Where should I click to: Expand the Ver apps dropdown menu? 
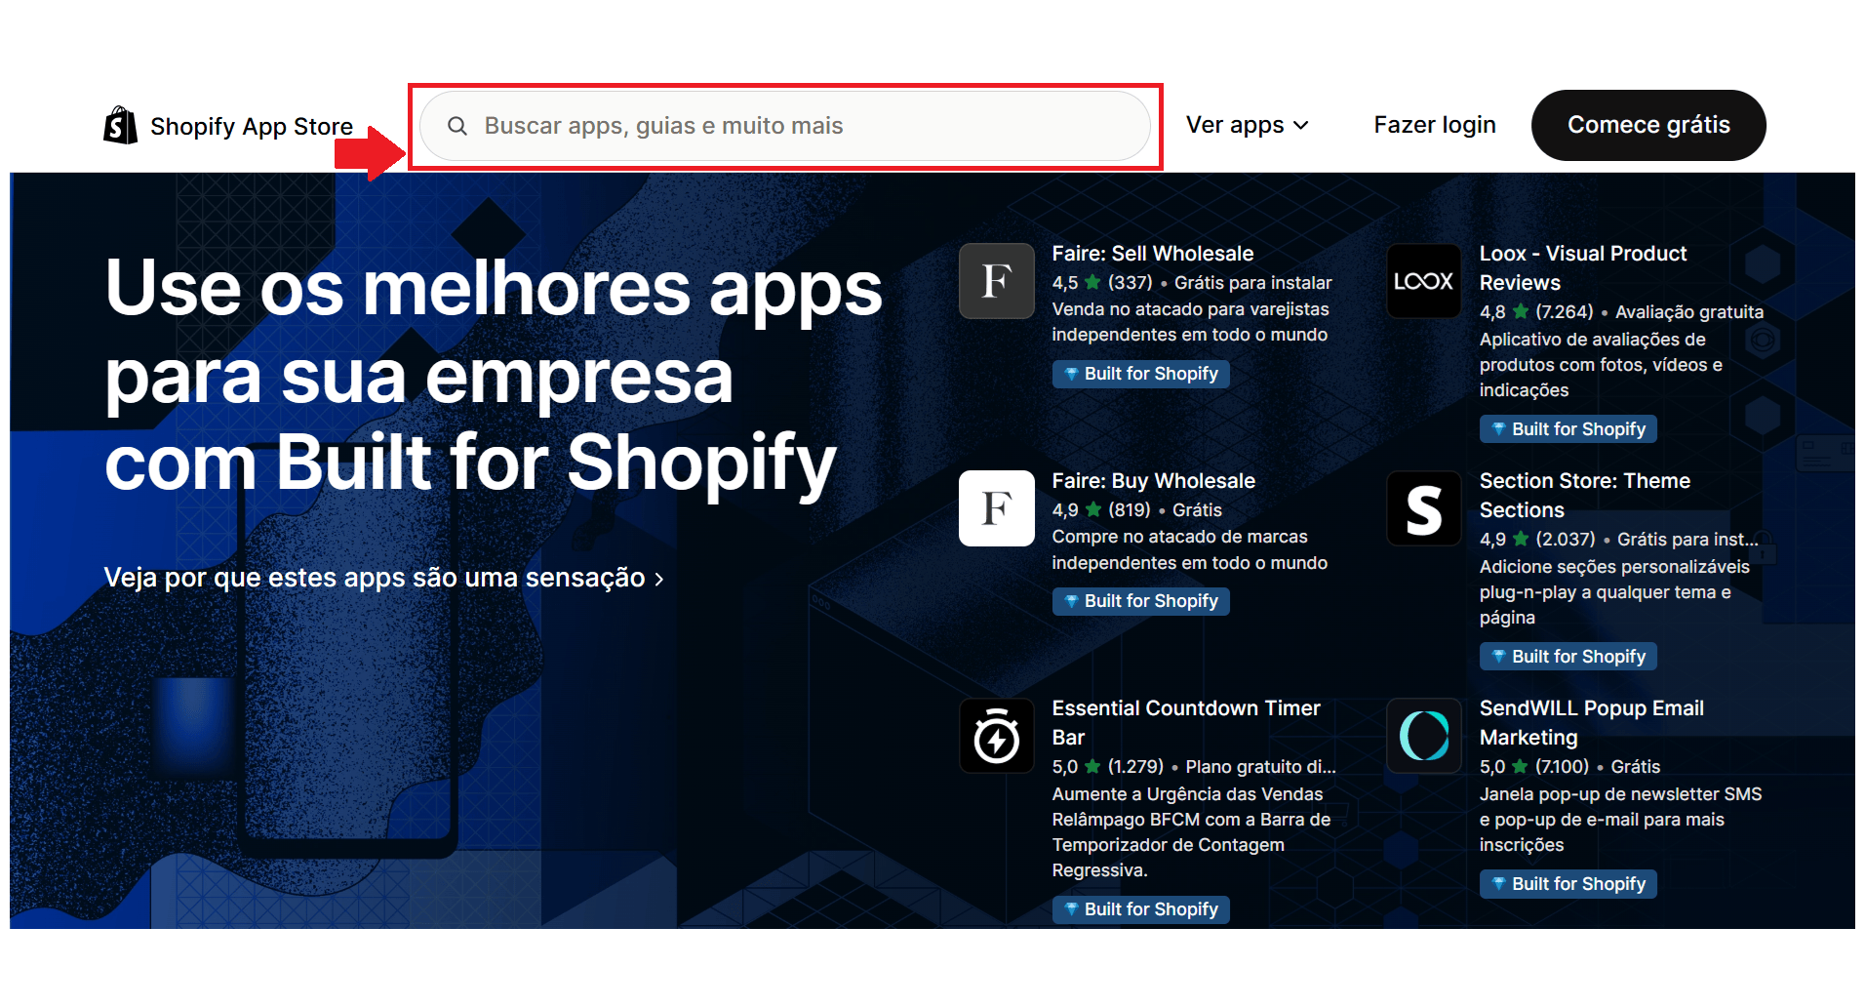1247,125
